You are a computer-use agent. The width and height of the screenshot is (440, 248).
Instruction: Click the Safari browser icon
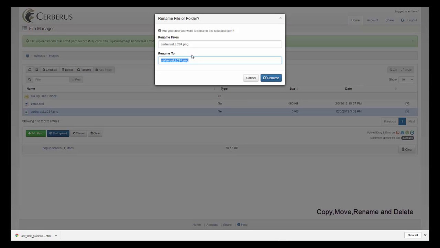(x=412, y=132)
